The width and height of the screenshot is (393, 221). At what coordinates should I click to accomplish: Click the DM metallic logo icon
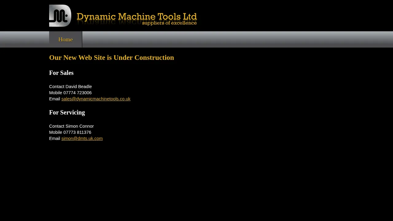click(x=60, y=16)
